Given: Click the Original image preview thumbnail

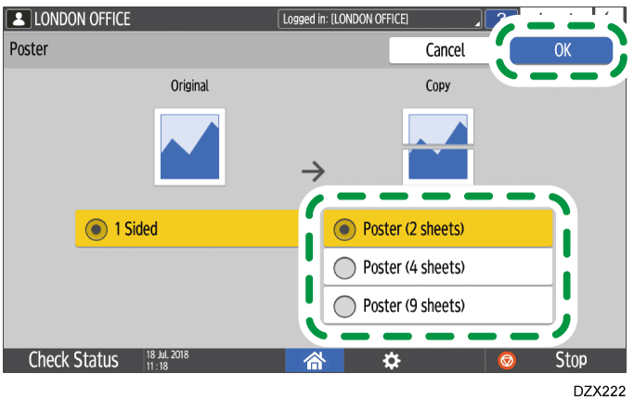Looking at the screenshot, I should (189, 147).
